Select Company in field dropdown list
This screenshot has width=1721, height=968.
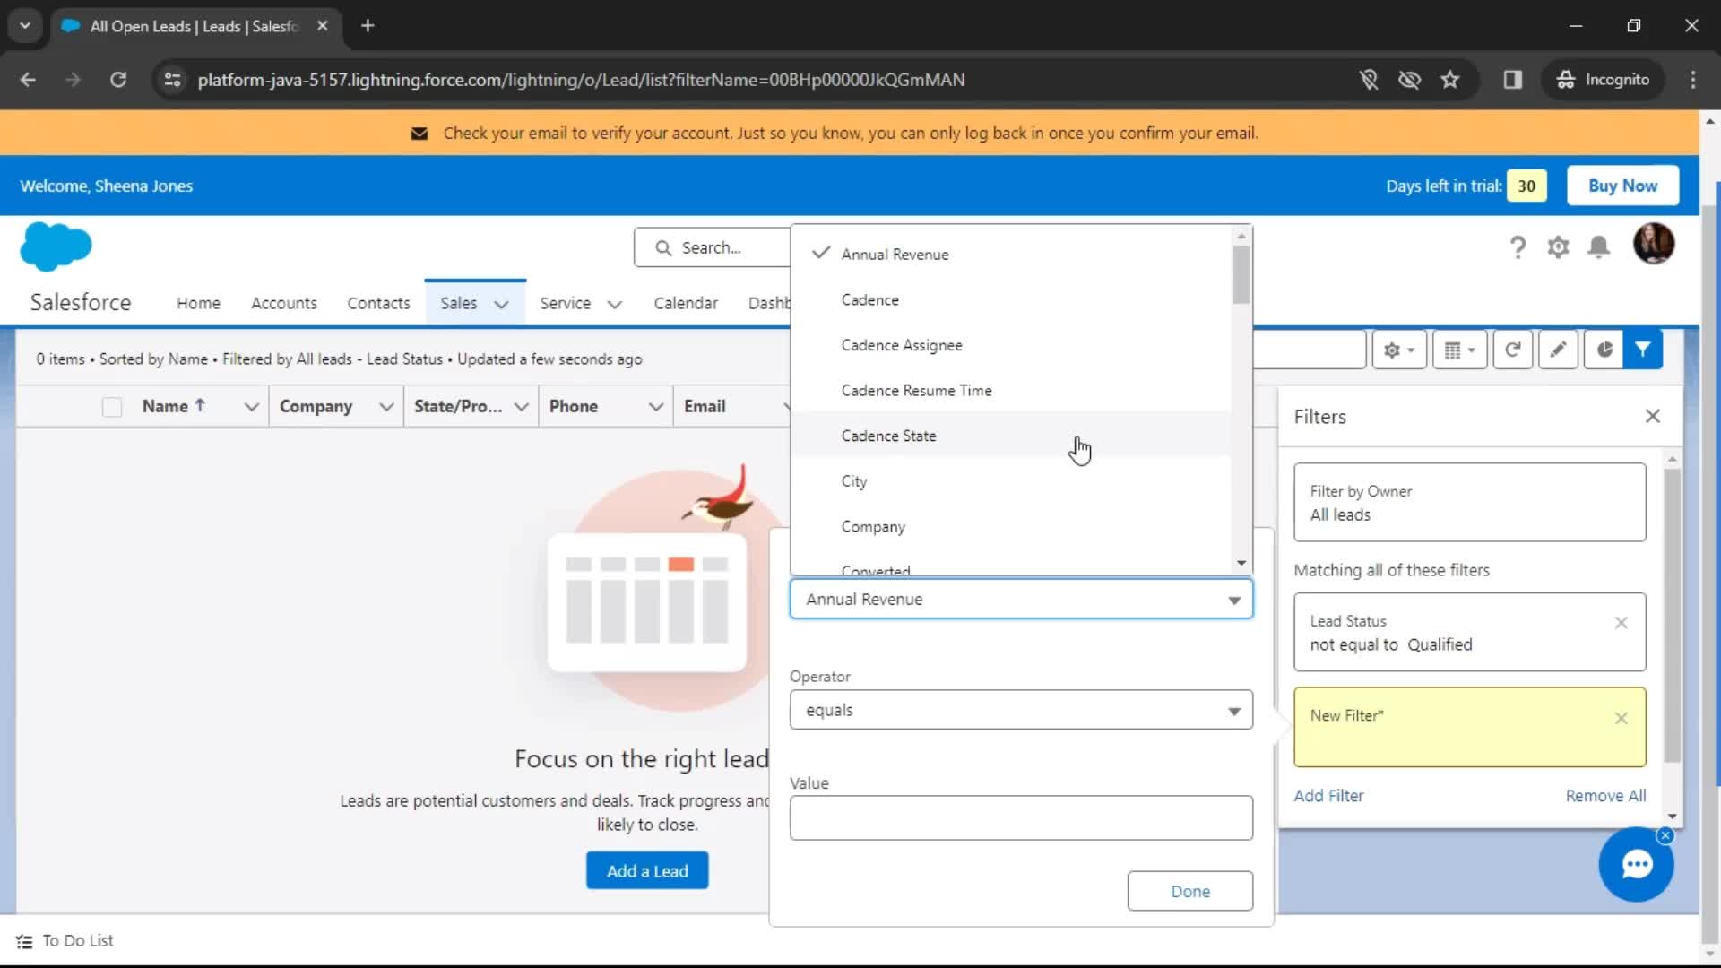click(1011, 527)
